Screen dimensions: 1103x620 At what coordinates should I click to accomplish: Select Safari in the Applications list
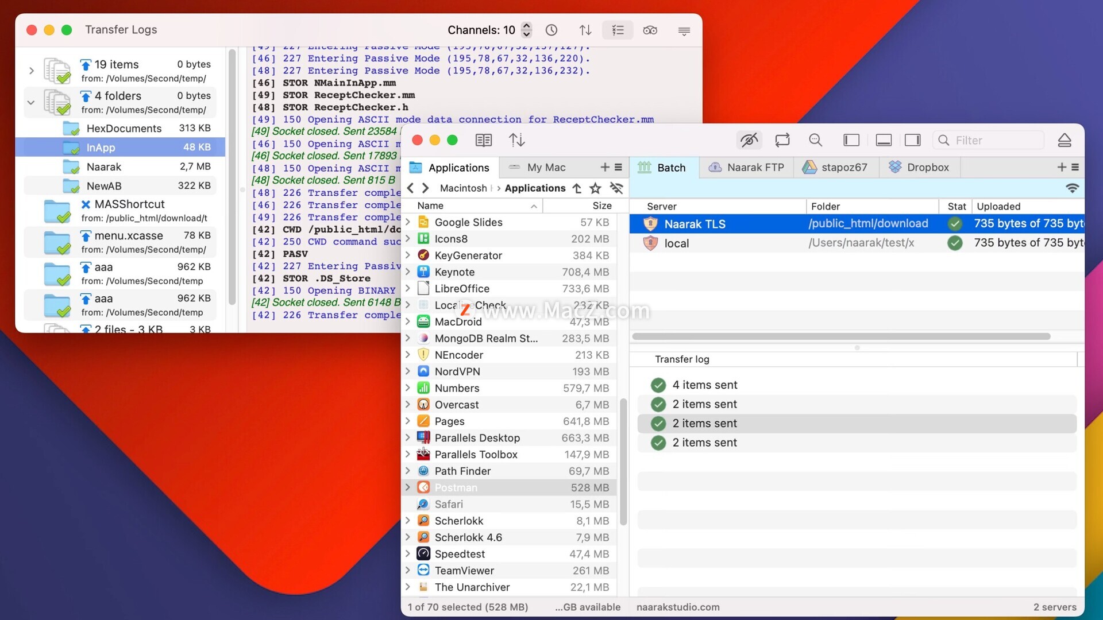tap(509, 504)
